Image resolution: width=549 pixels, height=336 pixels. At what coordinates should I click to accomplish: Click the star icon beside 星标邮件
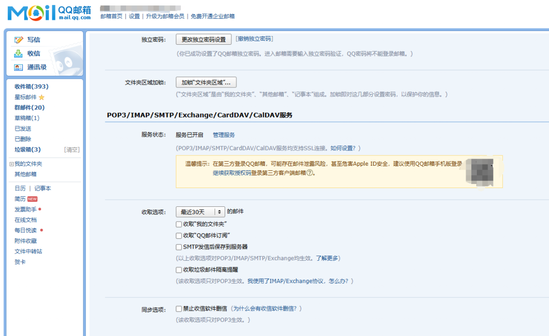[42, 97]
